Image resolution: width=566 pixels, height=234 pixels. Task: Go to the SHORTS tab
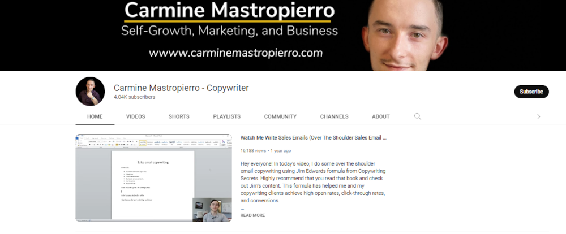point(179,116)
